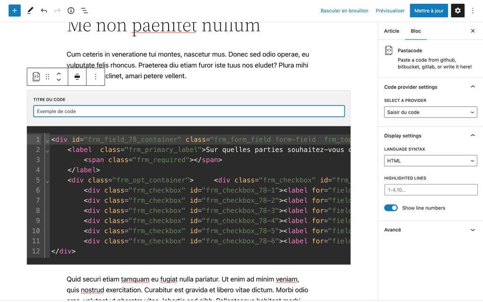The width and height of the screenshot is (483, 302).
Task: Enable Show line numbers
Action: (390, 208)
